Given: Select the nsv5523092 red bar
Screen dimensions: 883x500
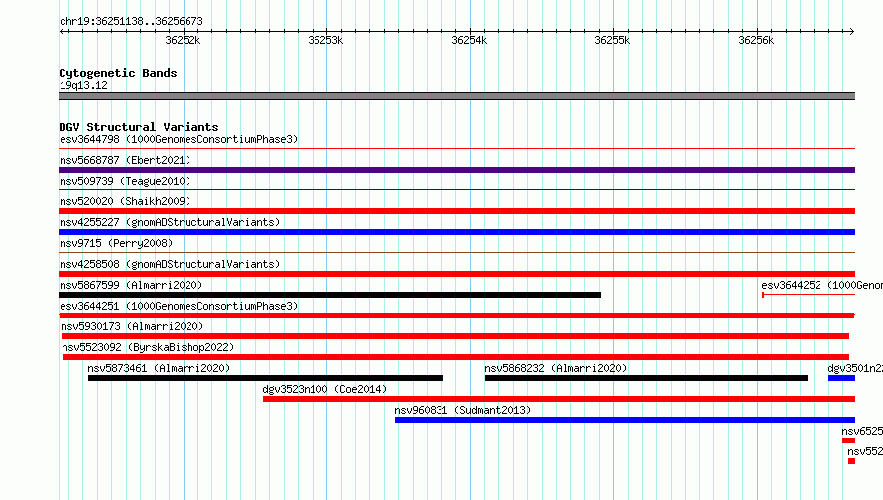Looking at the screenshot, I should click(455, 357).
